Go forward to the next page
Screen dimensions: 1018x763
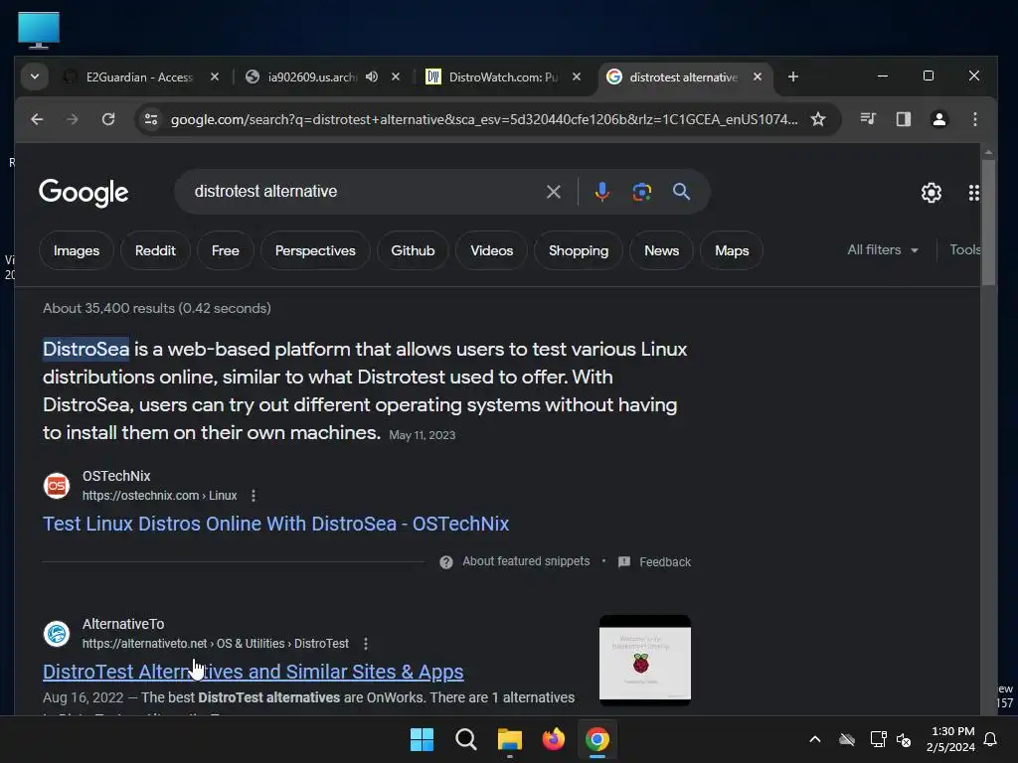click(x=73, y=119)
